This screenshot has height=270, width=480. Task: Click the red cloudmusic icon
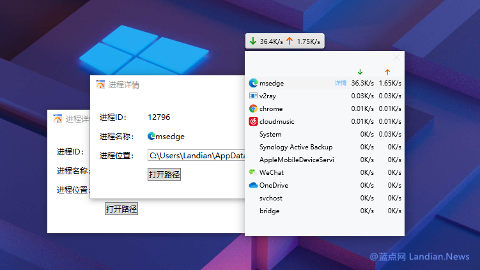point(253,121)
